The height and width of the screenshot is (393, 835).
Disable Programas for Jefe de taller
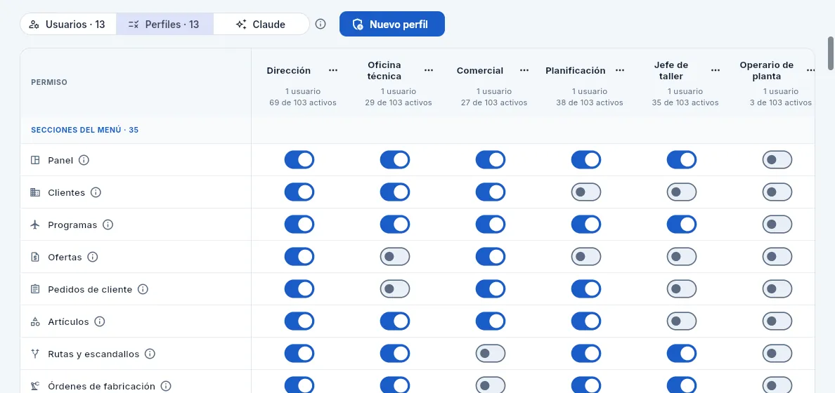click(x=682, y=225)
